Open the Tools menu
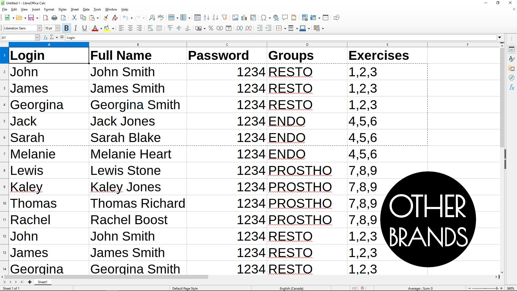 (x=97, y=9)
